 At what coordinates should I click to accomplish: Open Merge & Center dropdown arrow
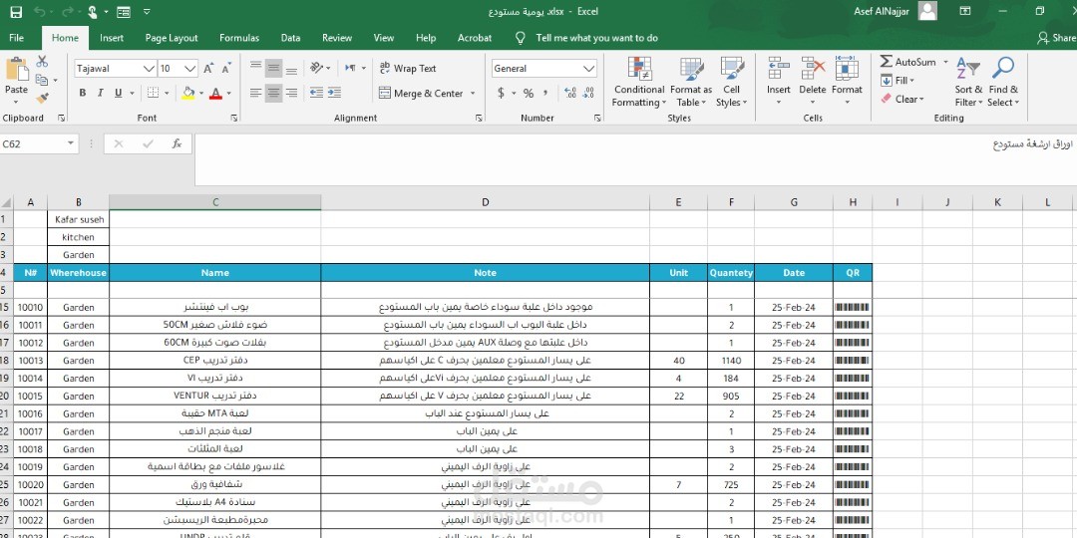pos(473,94)
